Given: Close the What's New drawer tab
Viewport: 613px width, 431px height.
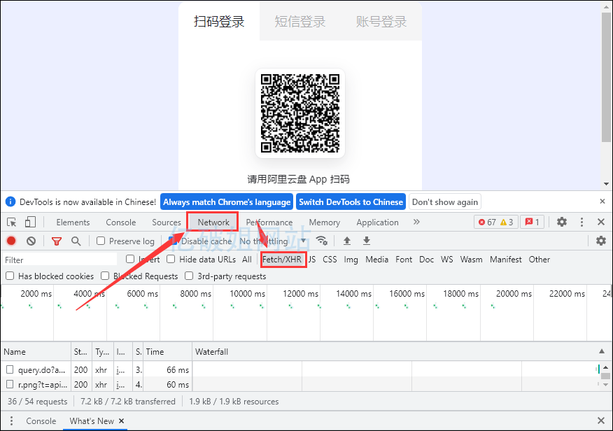Looking at the screenshot, I should [x=122, y=421].
